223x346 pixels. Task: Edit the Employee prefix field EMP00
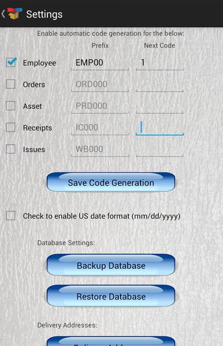[100, 63]
